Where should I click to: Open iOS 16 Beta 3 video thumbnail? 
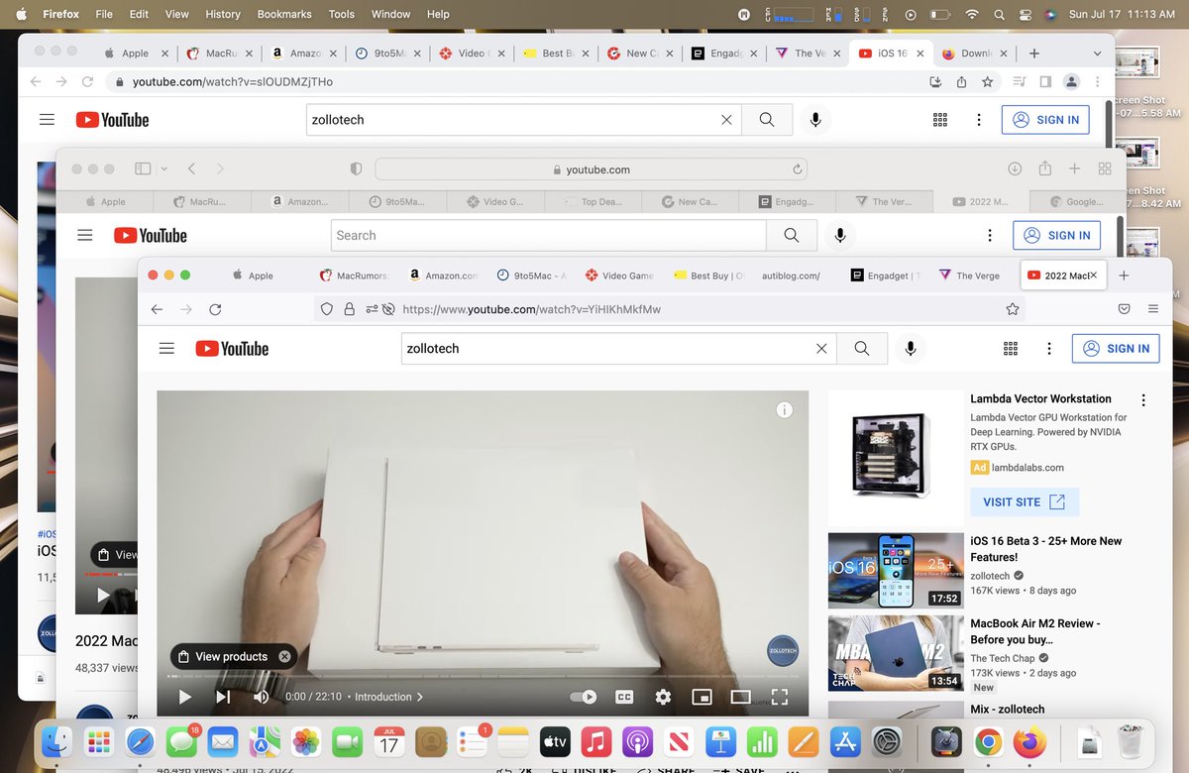coord(896,571)
